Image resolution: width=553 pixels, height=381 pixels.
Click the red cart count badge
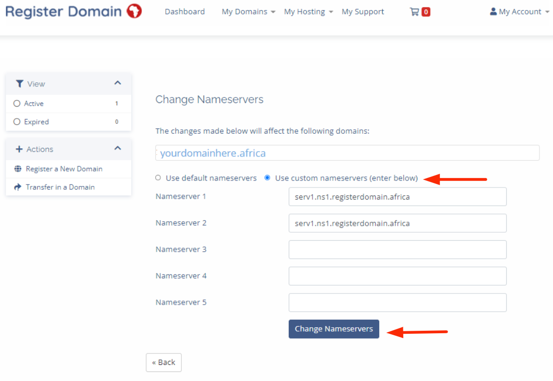(x=426, y=12)
